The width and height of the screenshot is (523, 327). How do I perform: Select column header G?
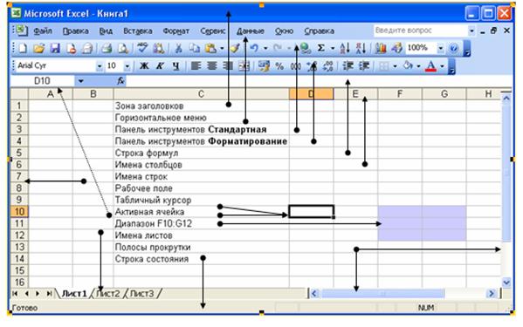(x=444, y=94)
